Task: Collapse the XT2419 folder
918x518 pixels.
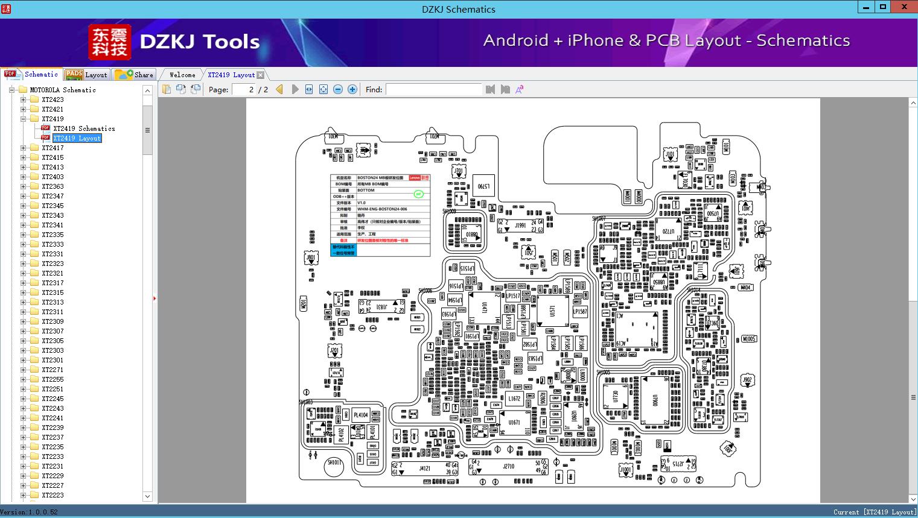Action: point(24,119)
